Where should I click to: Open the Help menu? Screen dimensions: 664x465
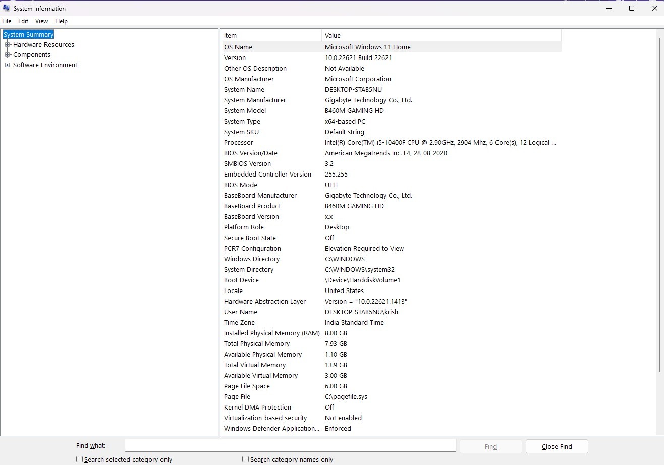point(61,21)
